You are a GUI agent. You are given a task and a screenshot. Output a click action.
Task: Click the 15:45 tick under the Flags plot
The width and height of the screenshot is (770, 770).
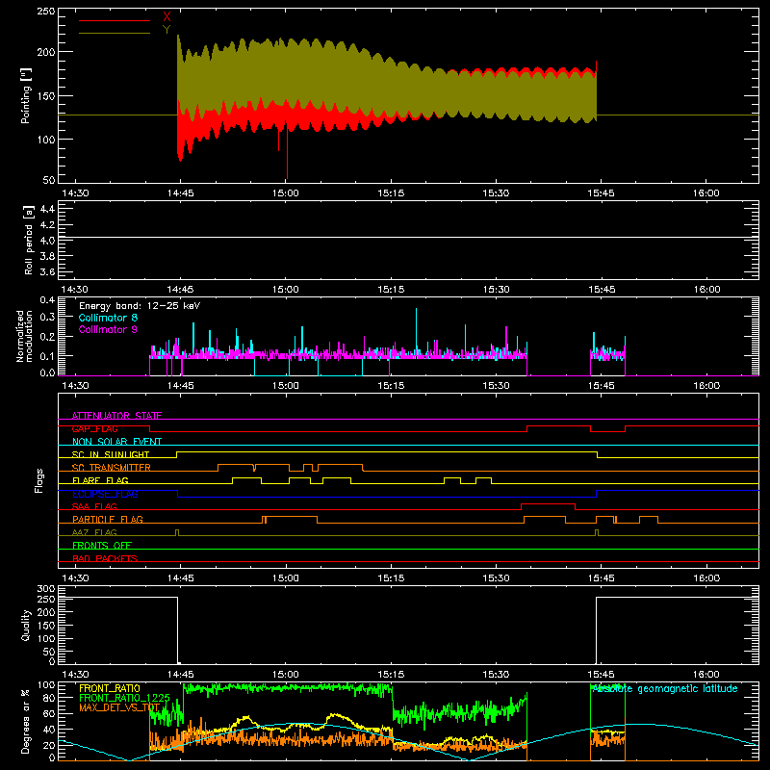click(x=601, y=578)
